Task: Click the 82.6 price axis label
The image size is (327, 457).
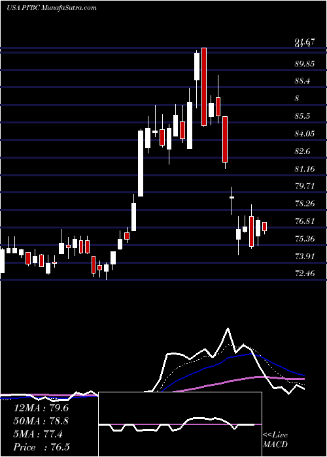Action: 302,151
